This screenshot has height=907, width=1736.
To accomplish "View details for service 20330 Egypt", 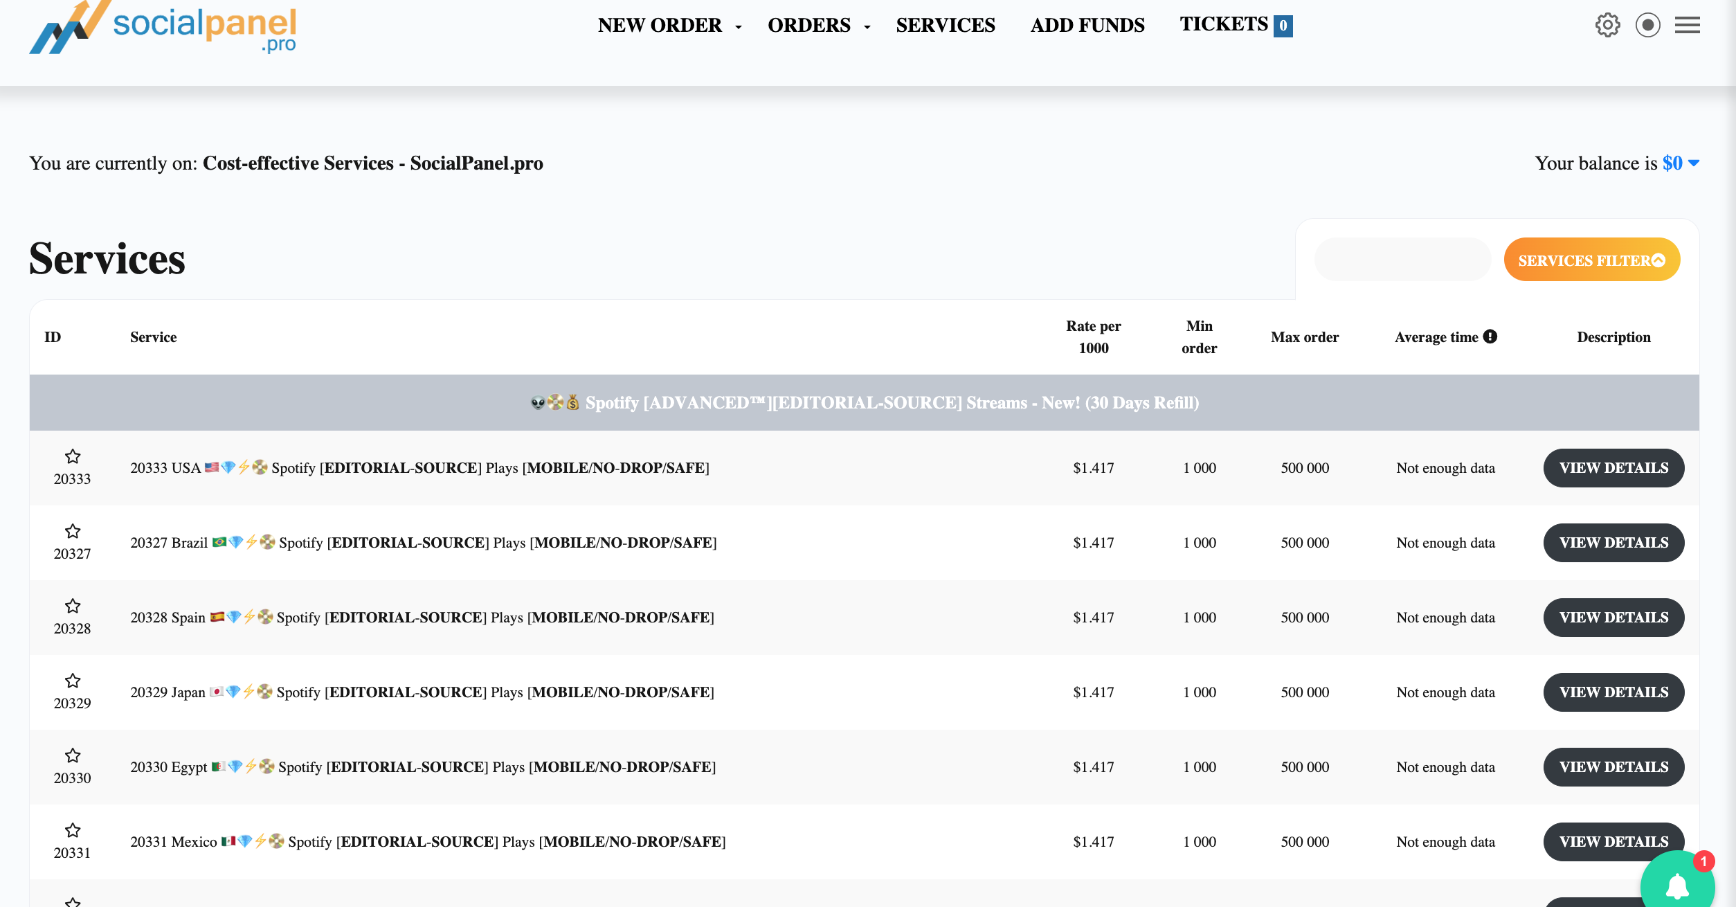I will [x=1613, y=767].
